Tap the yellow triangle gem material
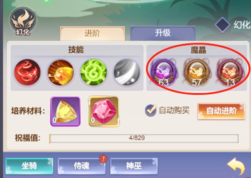 coord(65,111)
